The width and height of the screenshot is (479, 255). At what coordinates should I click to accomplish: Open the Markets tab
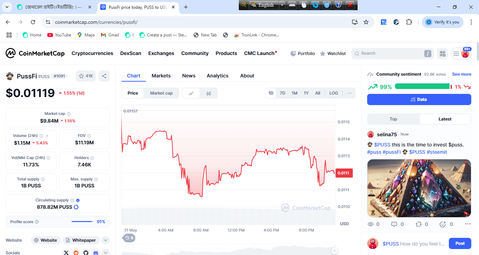[161, 76]
